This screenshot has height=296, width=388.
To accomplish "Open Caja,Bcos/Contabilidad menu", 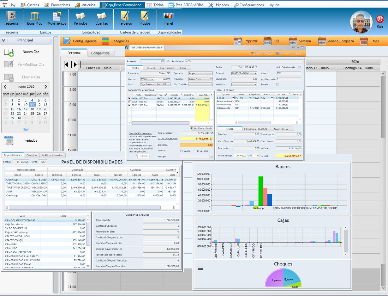I will click(123, 5).
